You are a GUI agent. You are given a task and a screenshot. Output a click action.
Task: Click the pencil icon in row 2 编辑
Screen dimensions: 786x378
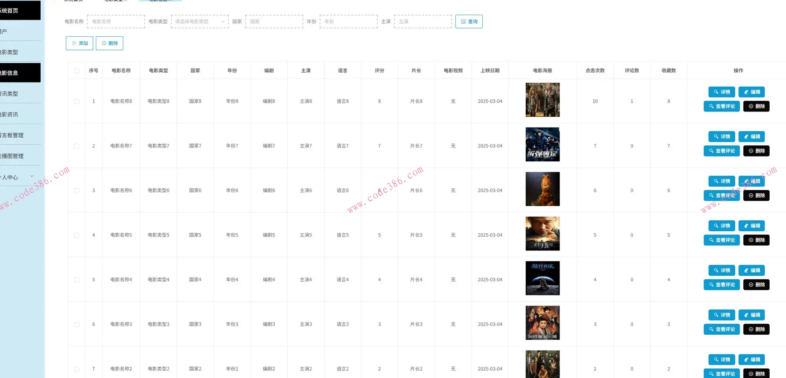[x=746, y=136]
